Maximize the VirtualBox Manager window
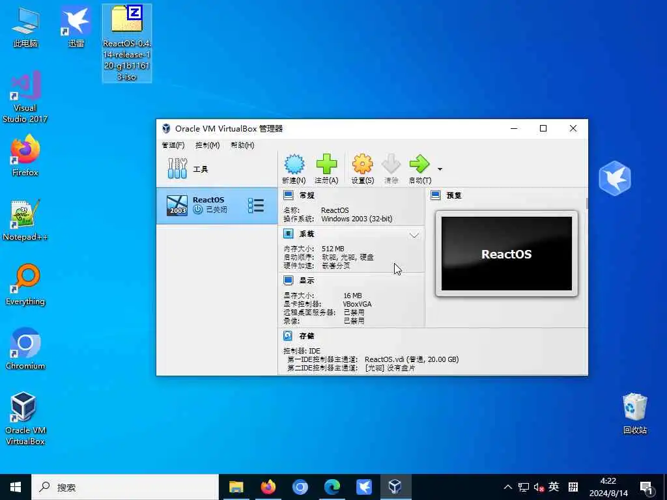 [543, 128]
